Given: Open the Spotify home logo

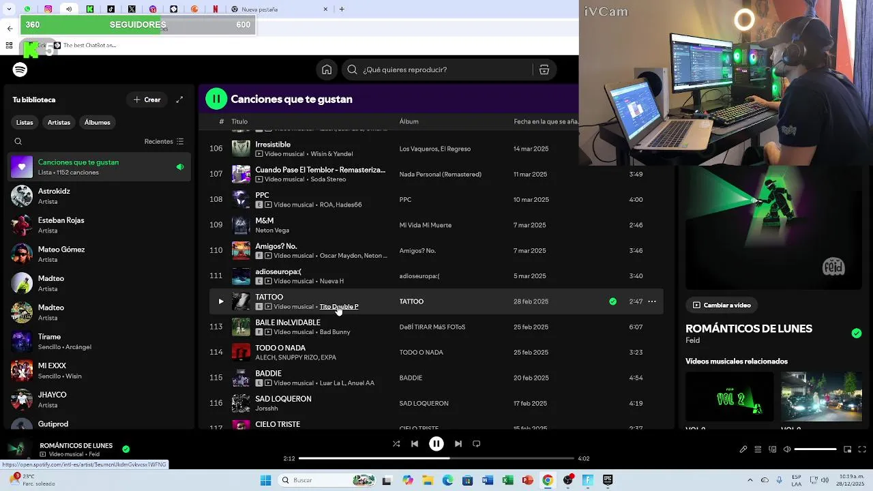Looking at the screenshot, I should [x=20, y=70].
